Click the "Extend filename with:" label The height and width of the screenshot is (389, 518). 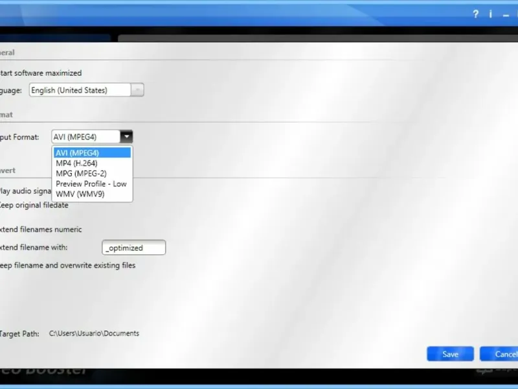click(34, 248)
